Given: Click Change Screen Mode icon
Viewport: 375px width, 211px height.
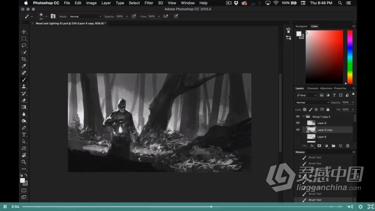Looking at the screenshot, I should (24, 197).
